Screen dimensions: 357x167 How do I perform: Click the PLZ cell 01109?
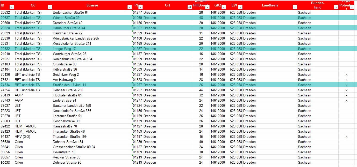click(x=138, y=95)
